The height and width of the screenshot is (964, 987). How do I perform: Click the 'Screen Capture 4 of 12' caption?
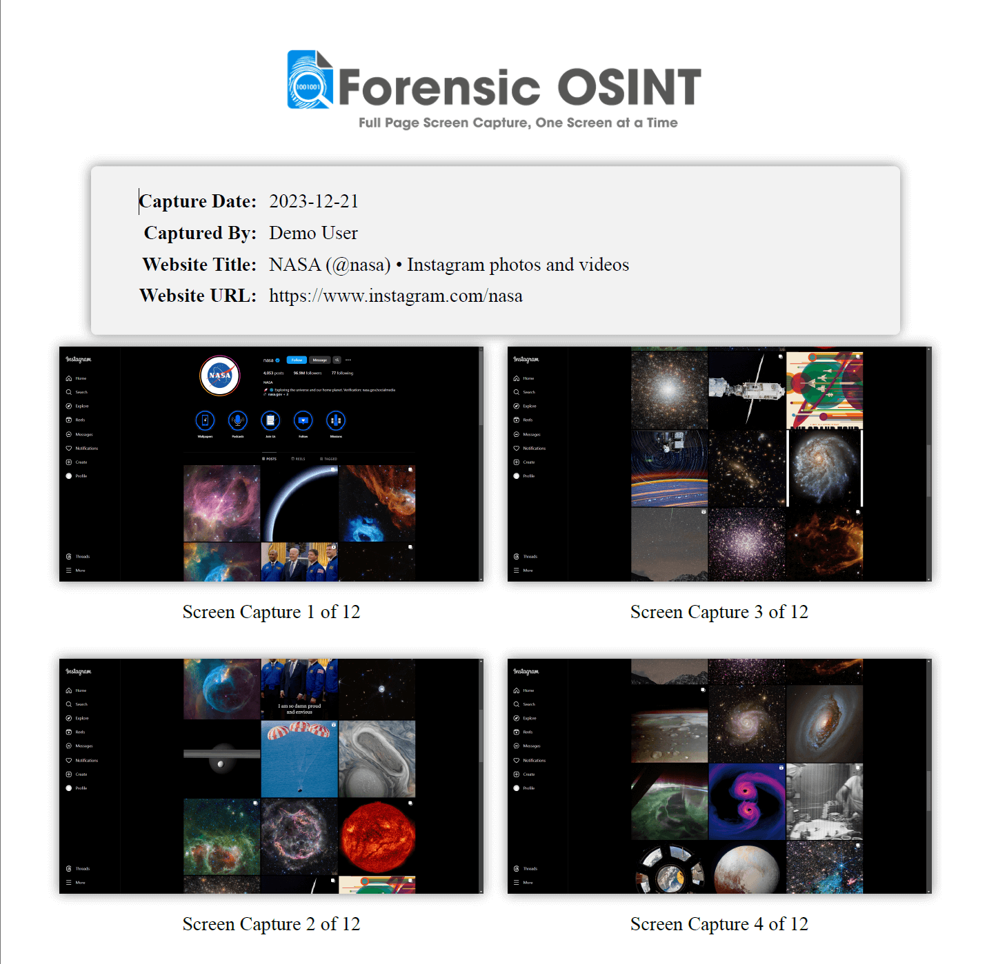pos(719,924)
